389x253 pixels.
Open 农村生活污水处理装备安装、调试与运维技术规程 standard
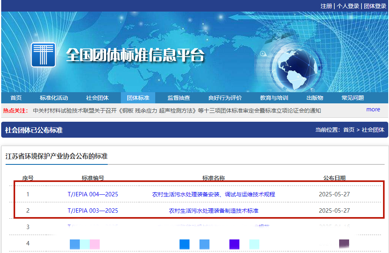click(x=213, y=194)
